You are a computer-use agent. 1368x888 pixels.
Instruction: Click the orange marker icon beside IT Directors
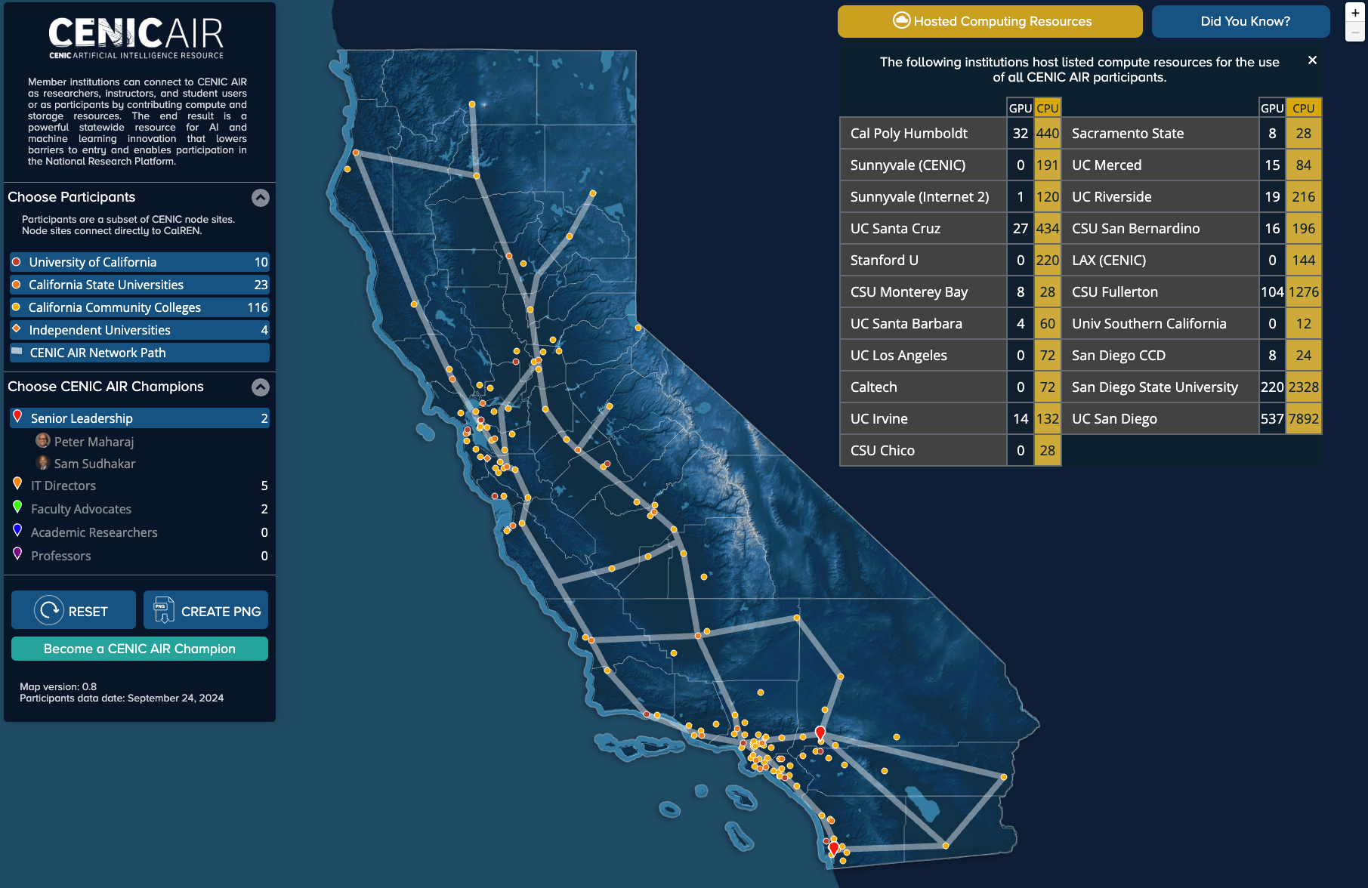tap(17, 483)
